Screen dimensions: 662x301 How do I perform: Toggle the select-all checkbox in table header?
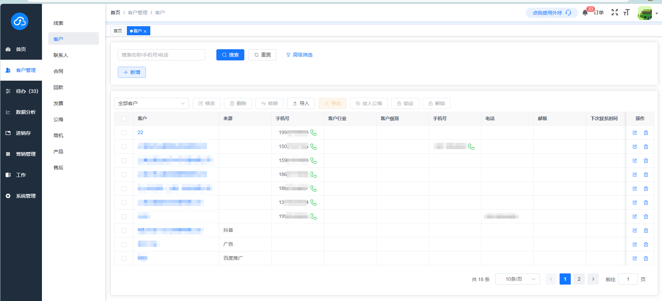(x=124, y=119)
